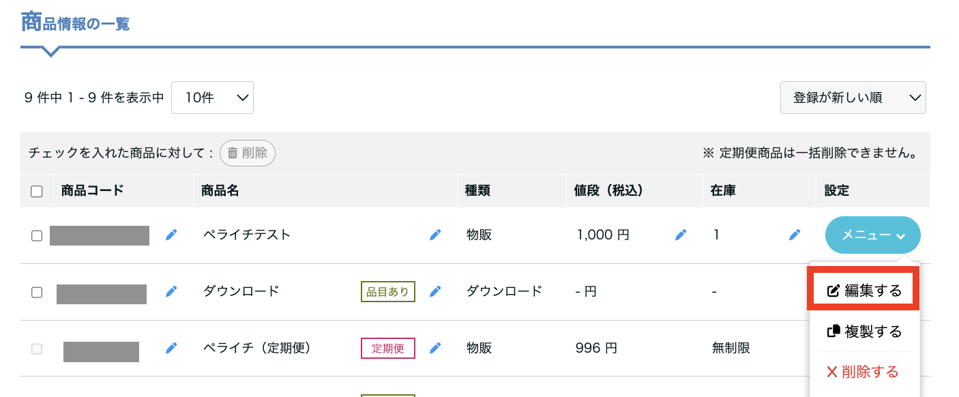Click stock edit pencil next to 1

point(795,235)
